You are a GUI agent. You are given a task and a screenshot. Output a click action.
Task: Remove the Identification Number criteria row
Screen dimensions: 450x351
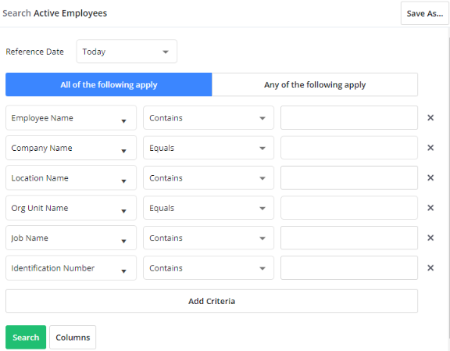(430, 267)
